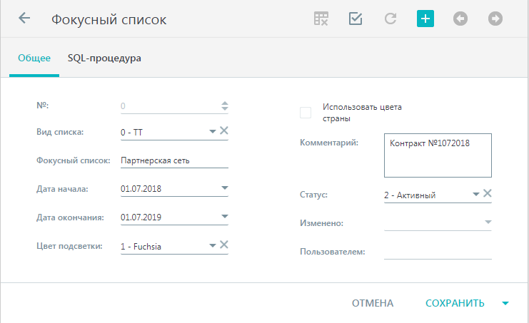Click the checkmark box icon in header
529x323 pixels.
tap(356, 19)
